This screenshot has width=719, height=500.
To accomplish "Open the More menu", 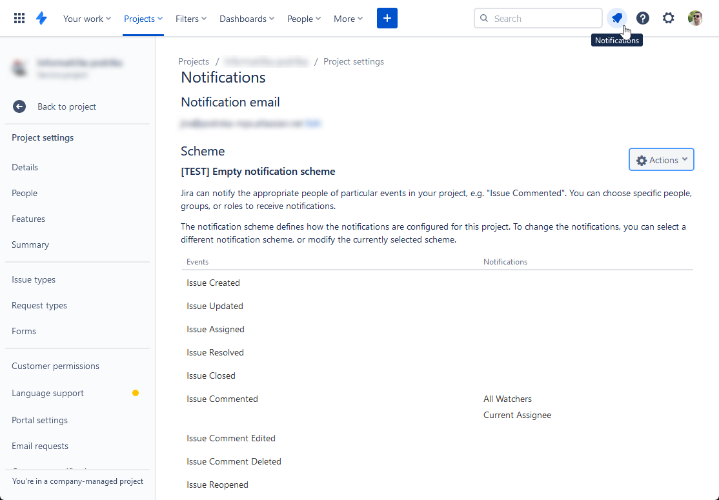I will pos(348,19).
